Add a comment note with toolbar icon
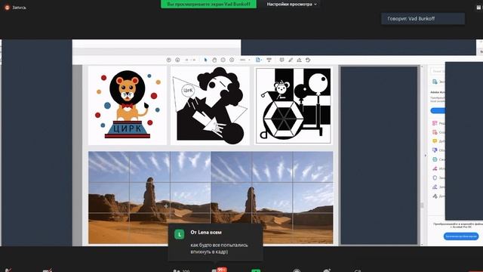The width and height of the screenshot is (483, 272). (281, 60)
